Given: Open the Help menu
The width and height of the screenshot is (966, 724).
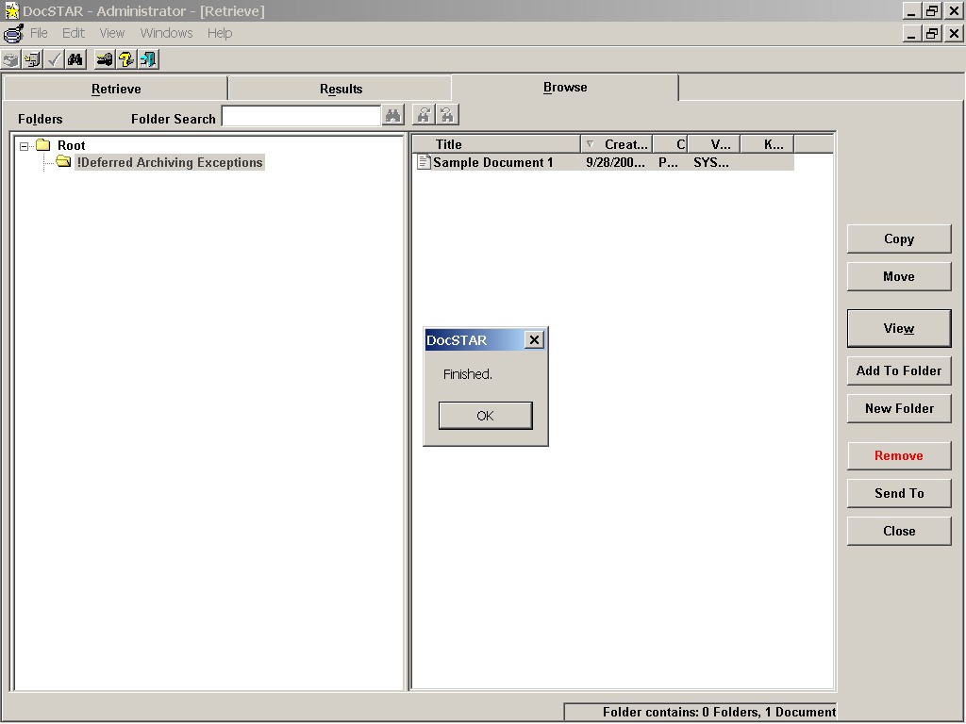Looking at the screenshot, I should [219, 33].
